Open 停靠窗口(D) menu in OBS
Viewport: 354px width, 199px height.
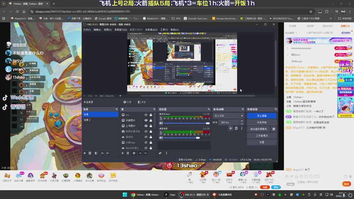click(120, 30)
